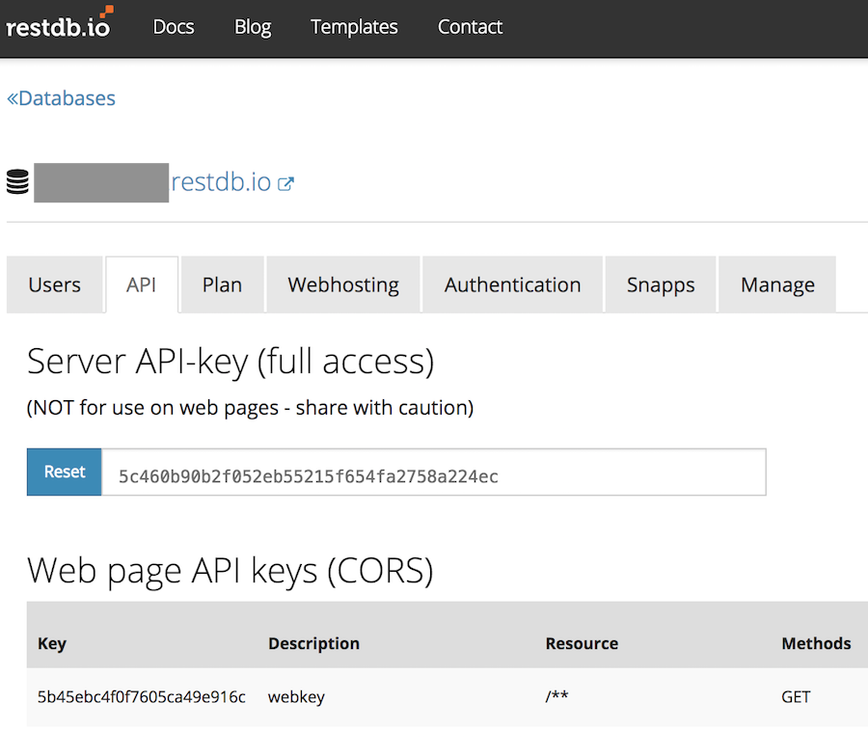Switch to the Plan tab
This screenshot has width=868, height=756.
pos(222,284)
